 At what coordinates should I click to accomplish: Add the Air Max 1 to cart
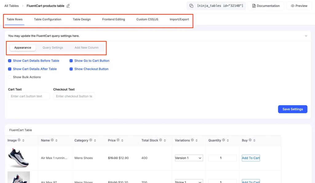point(251,158)
